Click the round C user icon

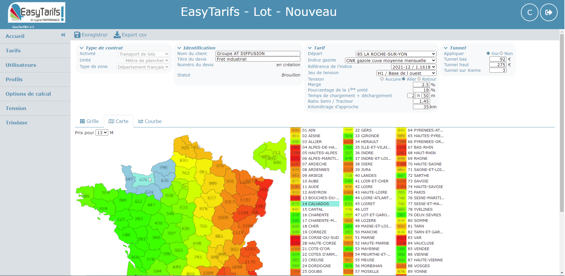(529, 12)
